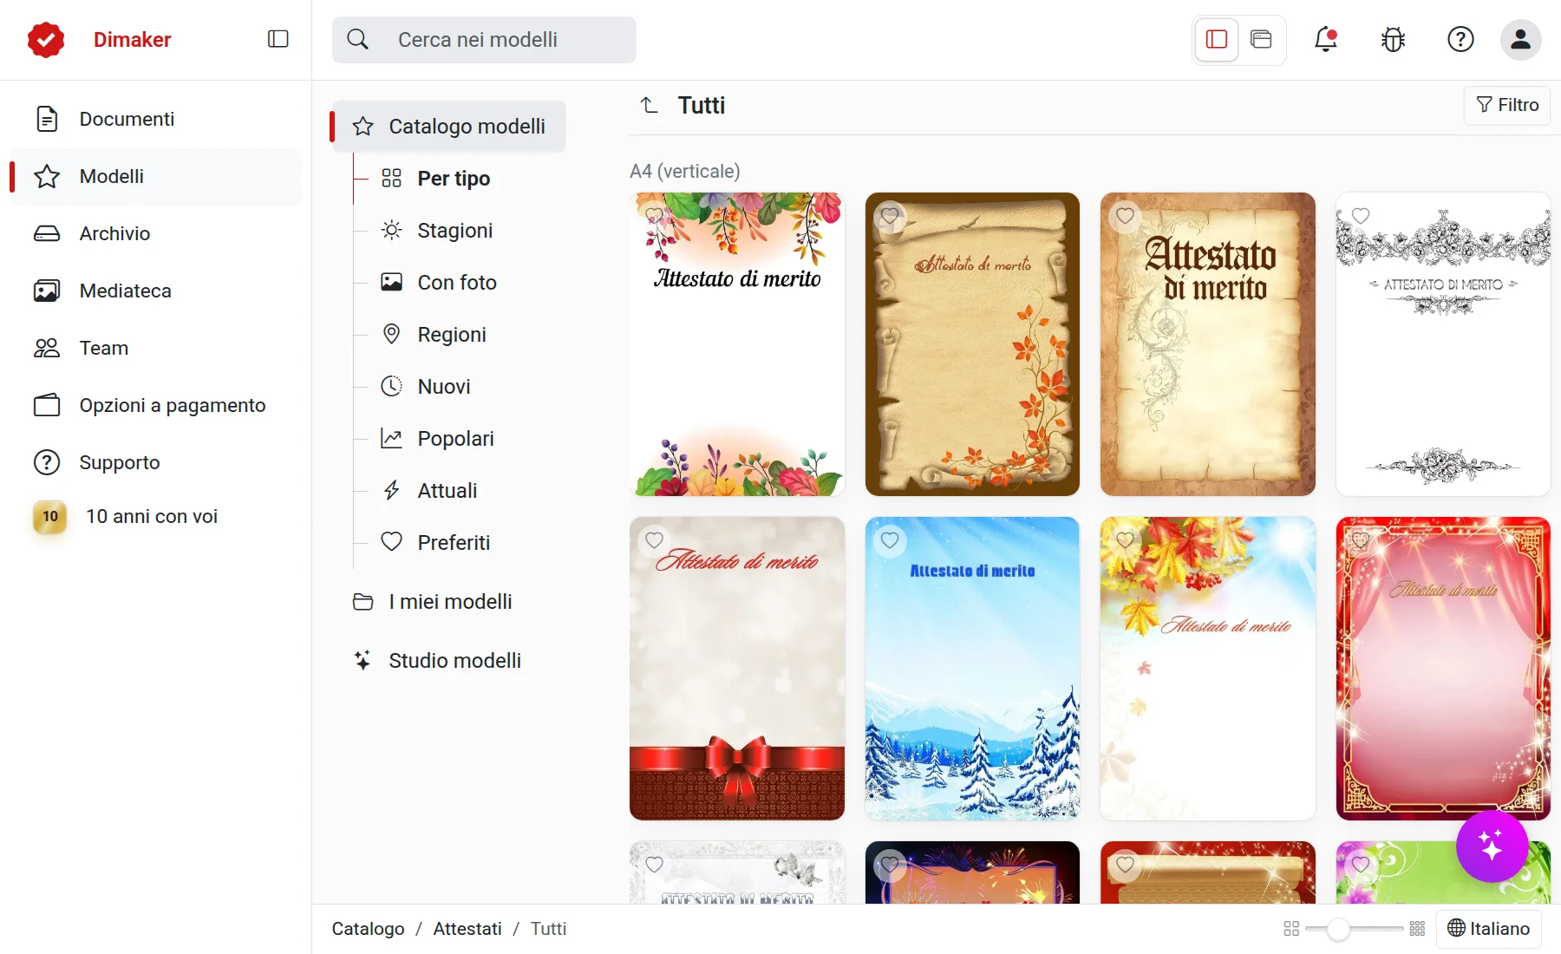Click the Cerca nei modelli search field

[484, 40]
